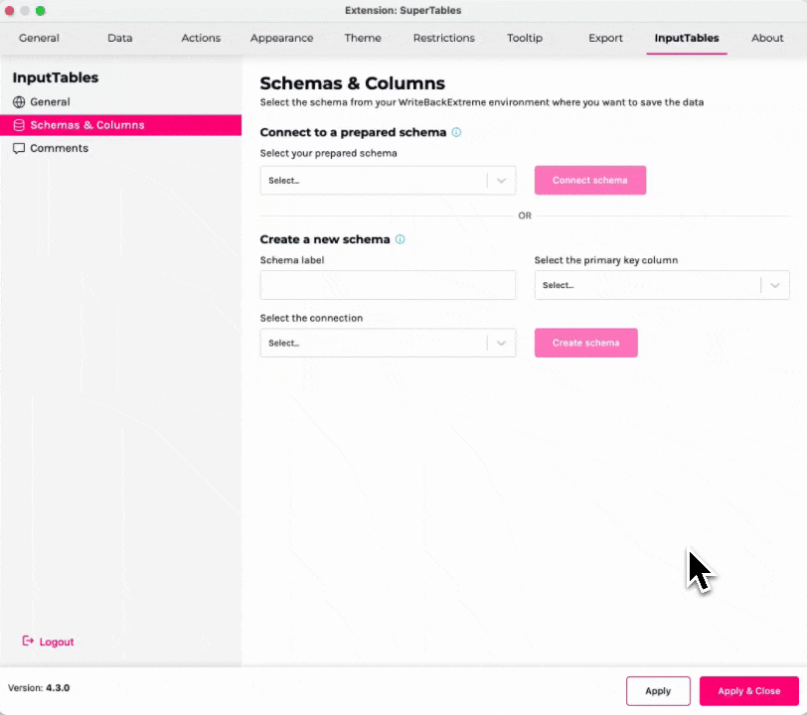Go to the Export tab

(605, 38)
